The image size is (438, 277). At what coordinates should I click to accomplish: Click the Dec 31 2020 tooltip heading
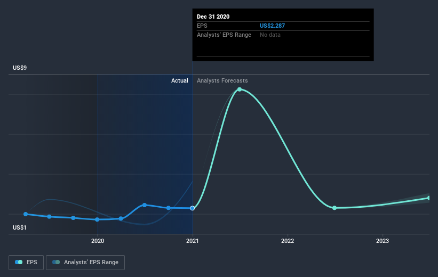213,17
